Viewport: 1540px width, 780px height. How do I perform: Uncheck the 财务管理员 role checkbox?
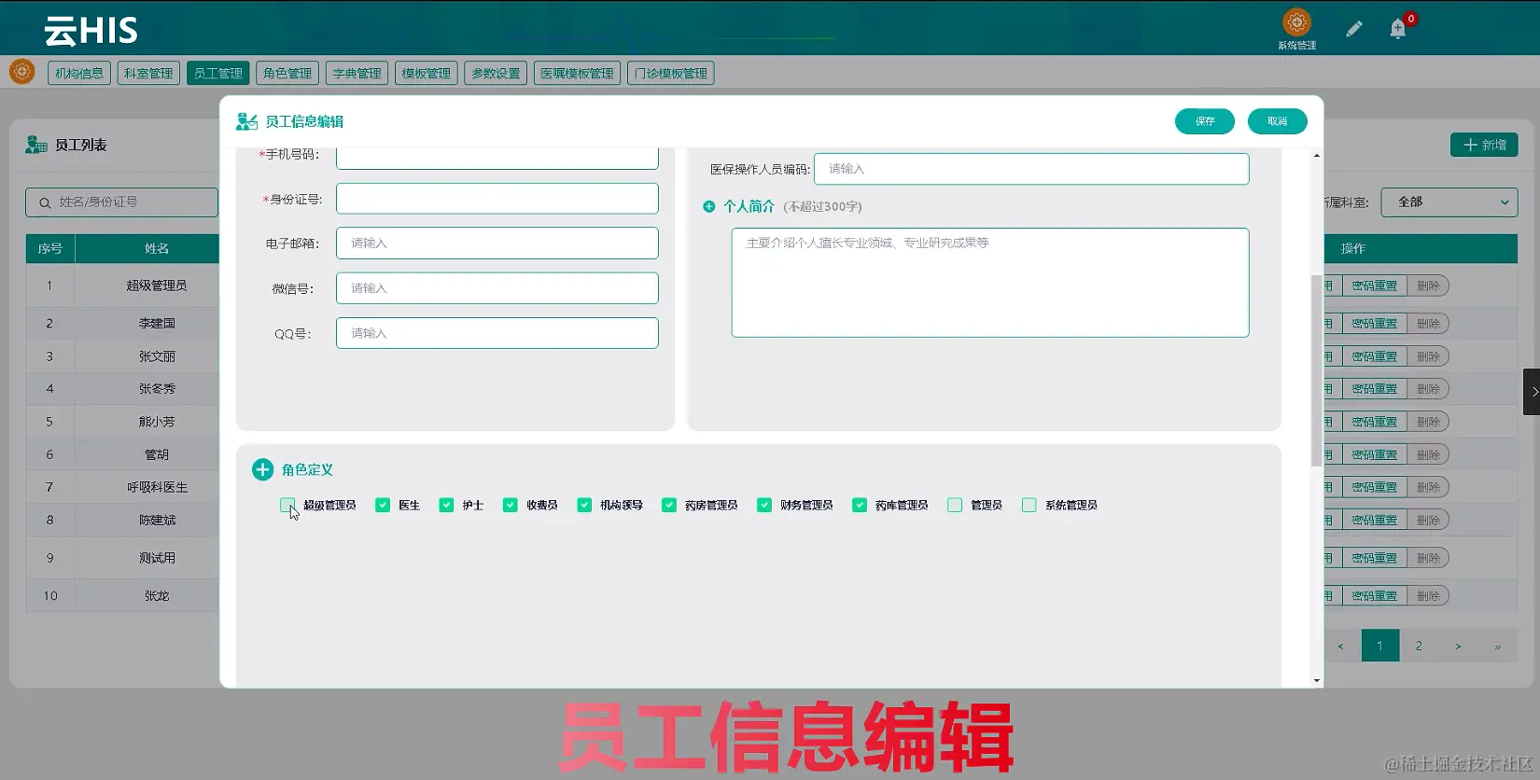point(764,505)
